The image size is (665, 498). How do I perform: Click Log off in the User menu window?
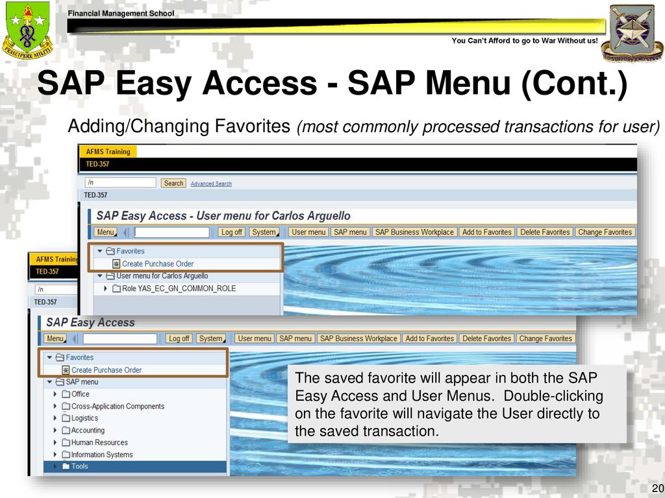(232, 232)
